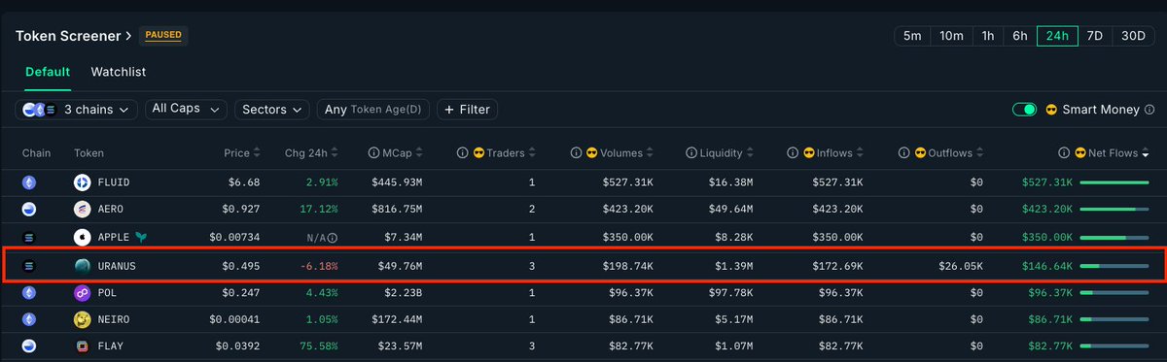Click the Any Token Age(D) field
Viewport: 1167px width, 362px height.
[373, 110]
